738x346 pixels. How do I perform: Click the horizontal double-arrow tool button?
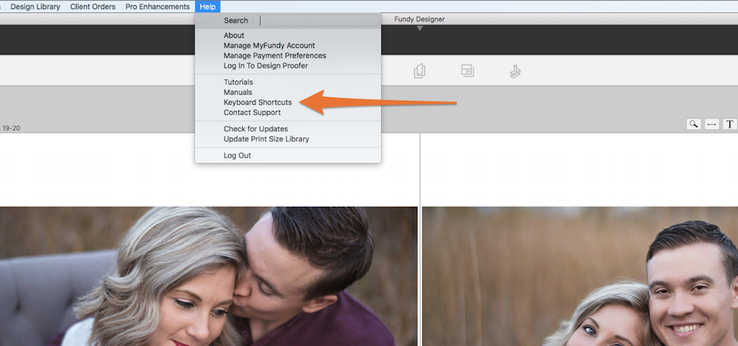[712, 124]
